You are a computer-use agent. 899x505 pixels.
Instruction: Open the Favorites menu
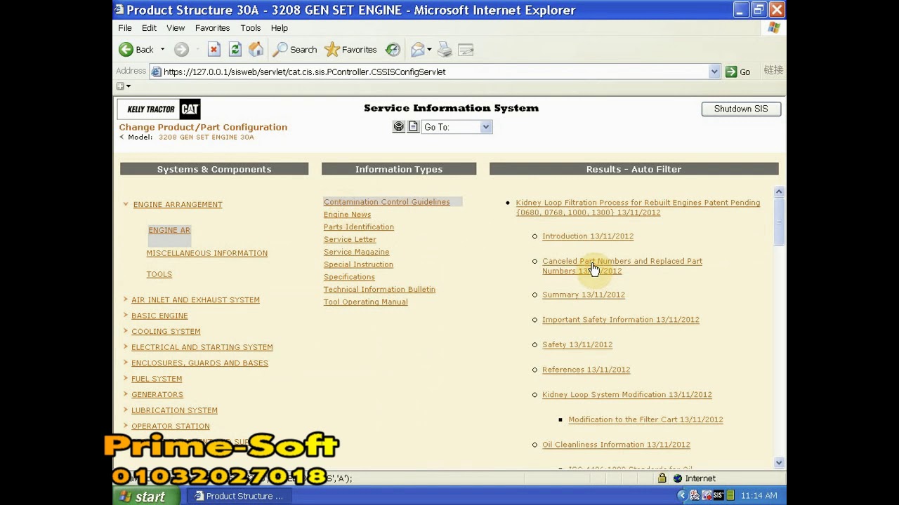[x=212, y=28]
